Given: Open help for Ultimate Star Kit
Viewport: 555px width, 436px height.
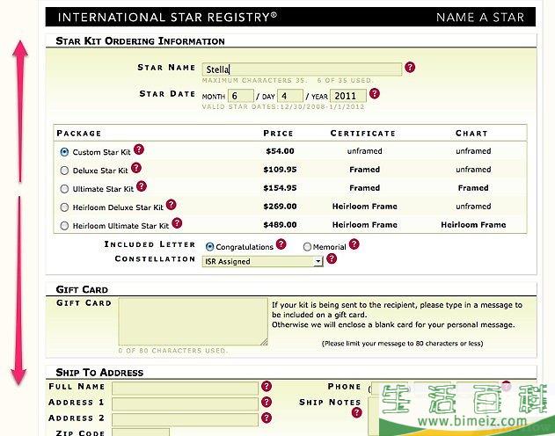Looking at the screenshot, I should [142, 186].
